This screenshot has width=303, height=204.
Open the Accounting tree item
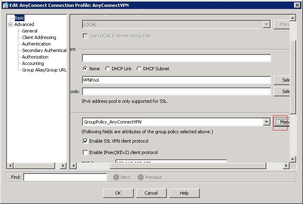(33, 63)
